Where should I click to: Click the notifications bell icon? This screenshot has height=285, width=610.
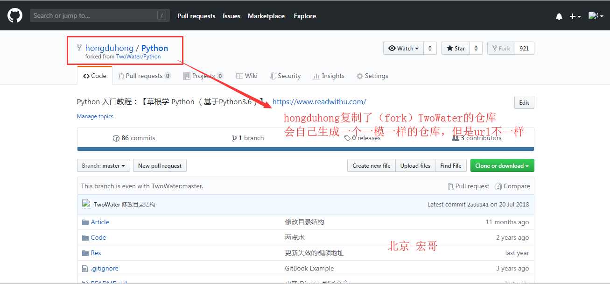pos(559,16)
